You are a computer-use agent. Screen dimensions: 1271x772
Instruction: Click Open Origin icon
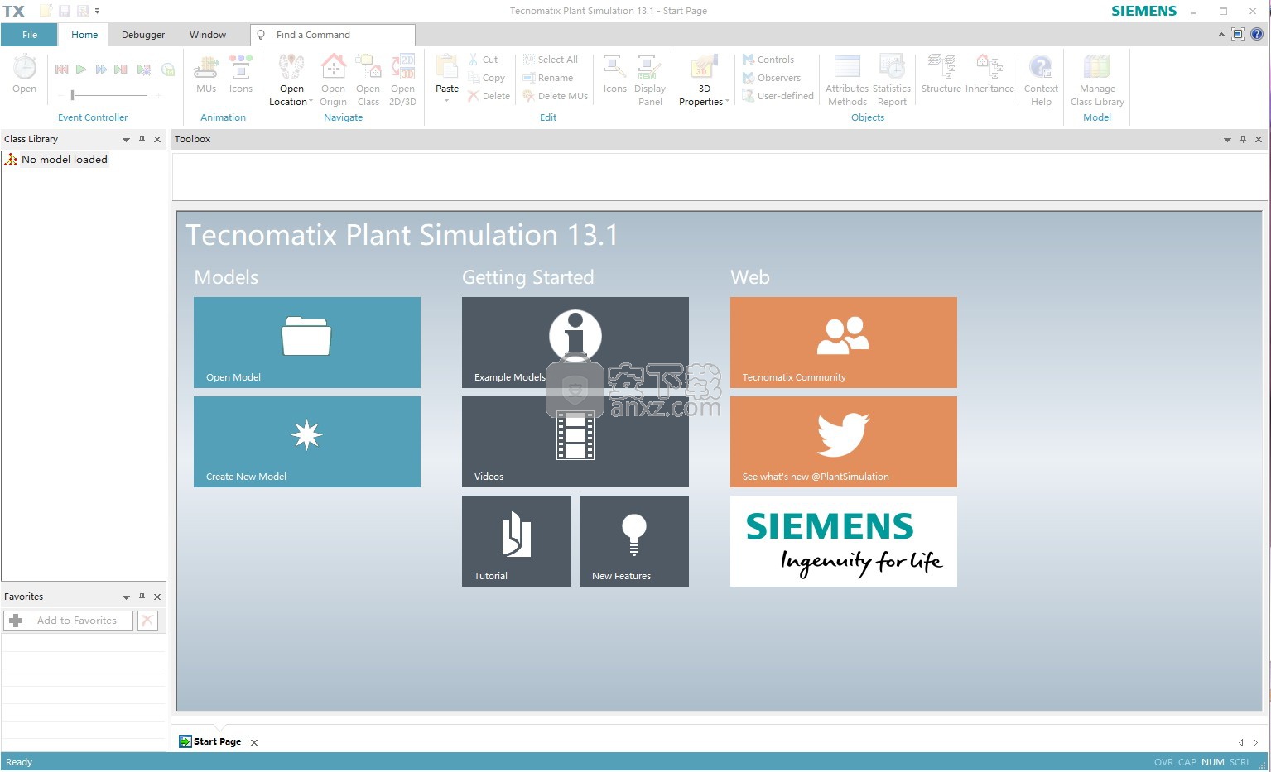coord(333,80)
